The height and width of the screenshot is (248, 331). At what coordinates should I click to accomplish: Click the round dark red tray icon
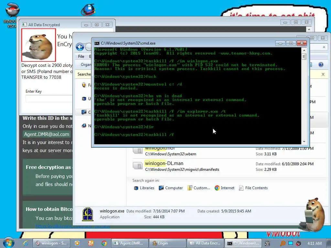pos(298,243)
